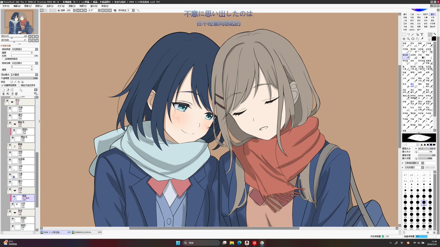440x247 pixels.
Task: Expand the collapsed 眼睛 layer folder
Action: (x=14, y=146)
